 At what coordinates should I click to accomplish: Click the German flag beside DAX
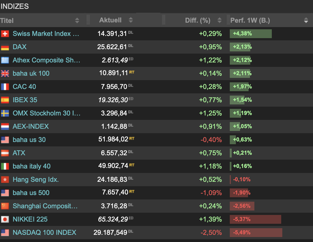[x=5, y=47]
